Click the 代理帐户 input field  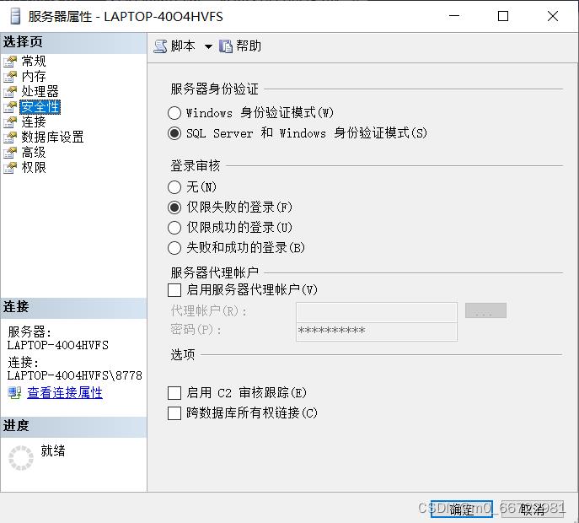point(377,312)
